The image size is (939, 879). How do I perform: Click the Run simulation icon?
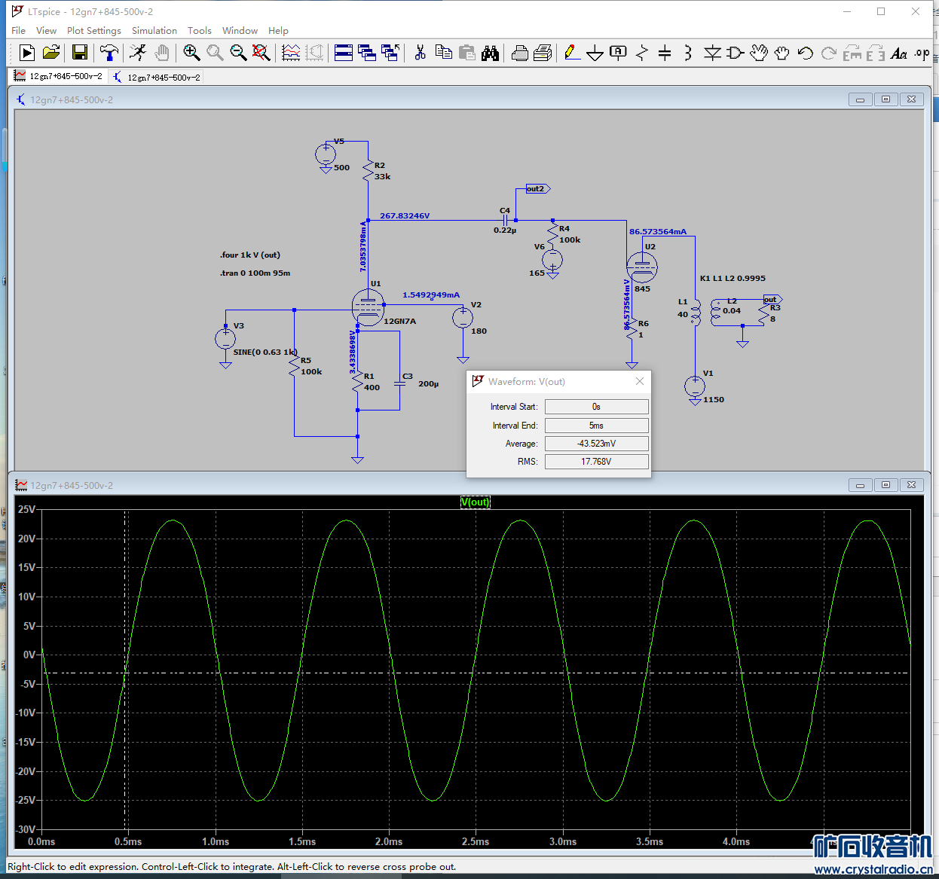click(x=27, y=53)
